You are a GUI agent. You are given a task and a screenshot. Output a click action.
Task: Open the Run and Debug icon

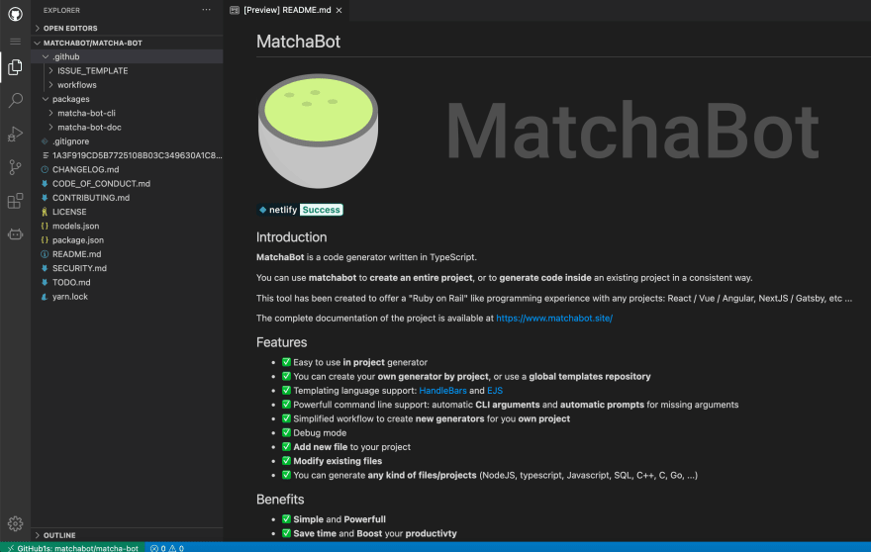click(15, 134)
